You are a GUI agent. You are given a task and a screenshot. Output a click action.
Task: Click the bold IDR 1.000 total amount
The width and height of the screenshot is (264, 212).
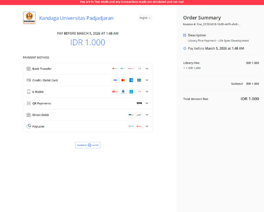pyautogui.click(x=250, y=99)
